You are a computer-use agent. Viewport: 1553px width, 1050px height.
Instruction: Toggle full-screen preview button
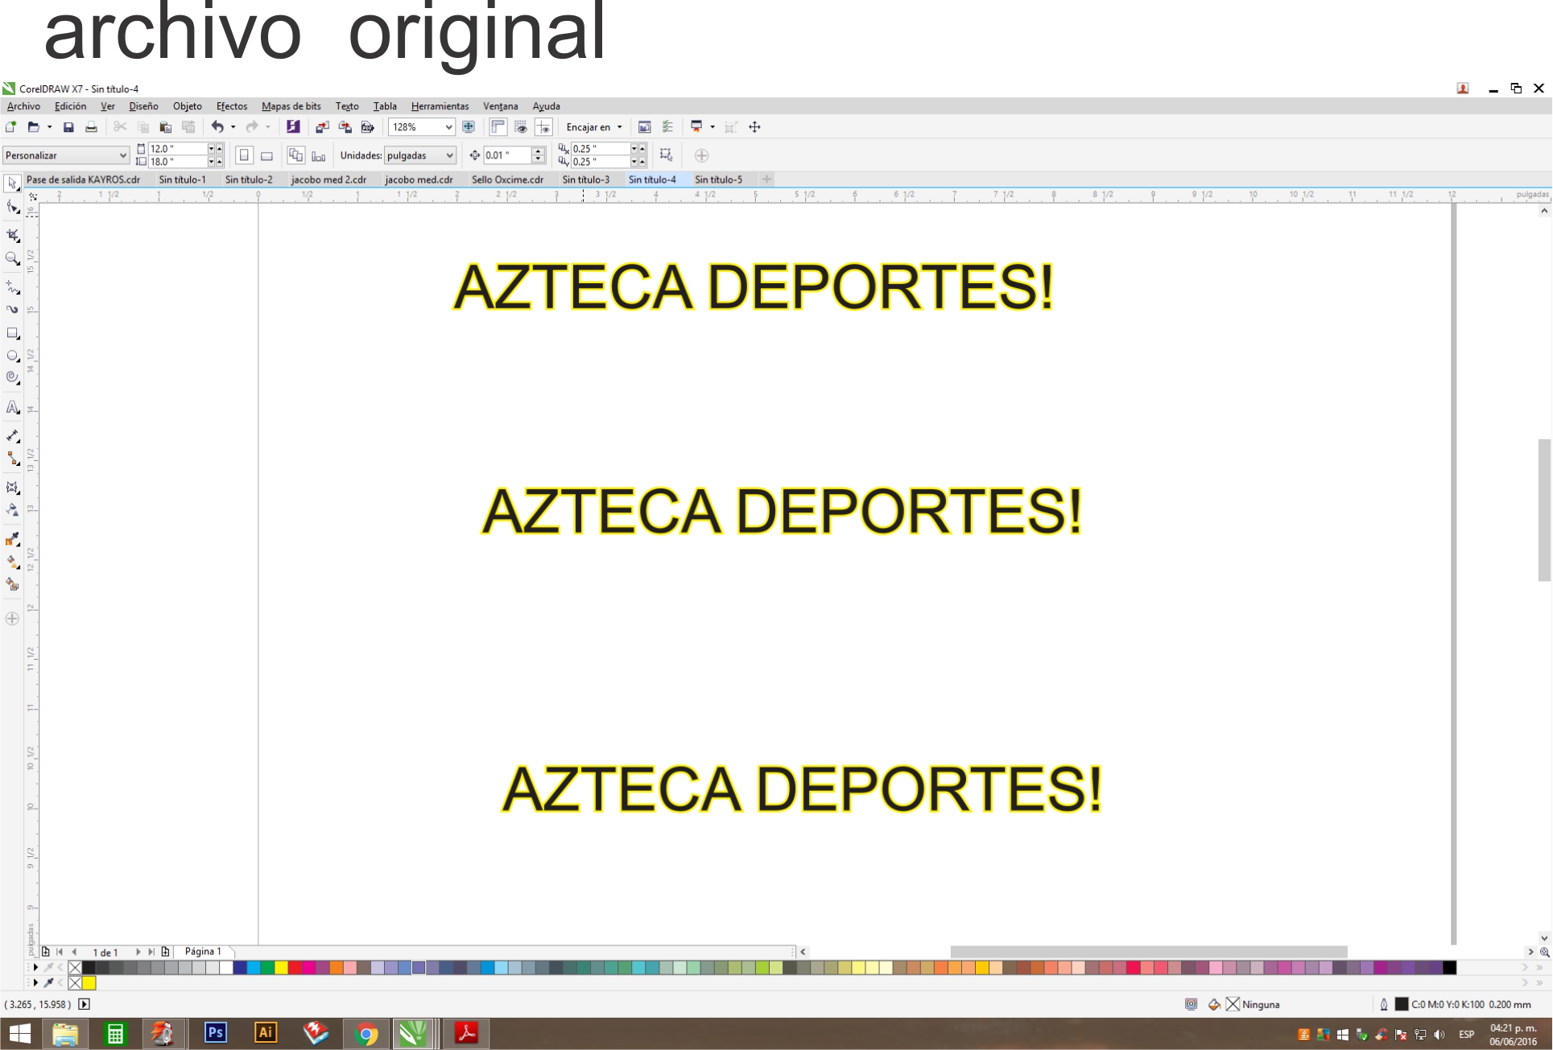pos(469,127)
